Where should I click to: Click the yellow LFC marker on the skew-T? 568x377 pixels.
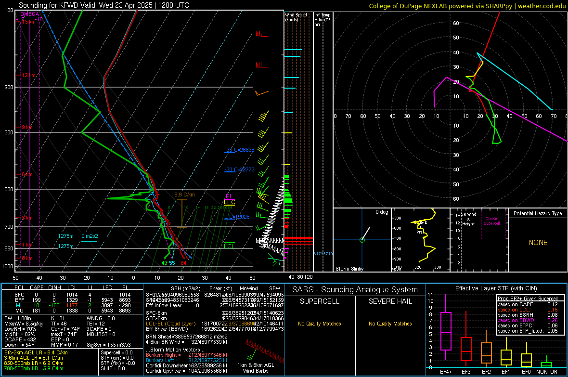click(229, 202)
